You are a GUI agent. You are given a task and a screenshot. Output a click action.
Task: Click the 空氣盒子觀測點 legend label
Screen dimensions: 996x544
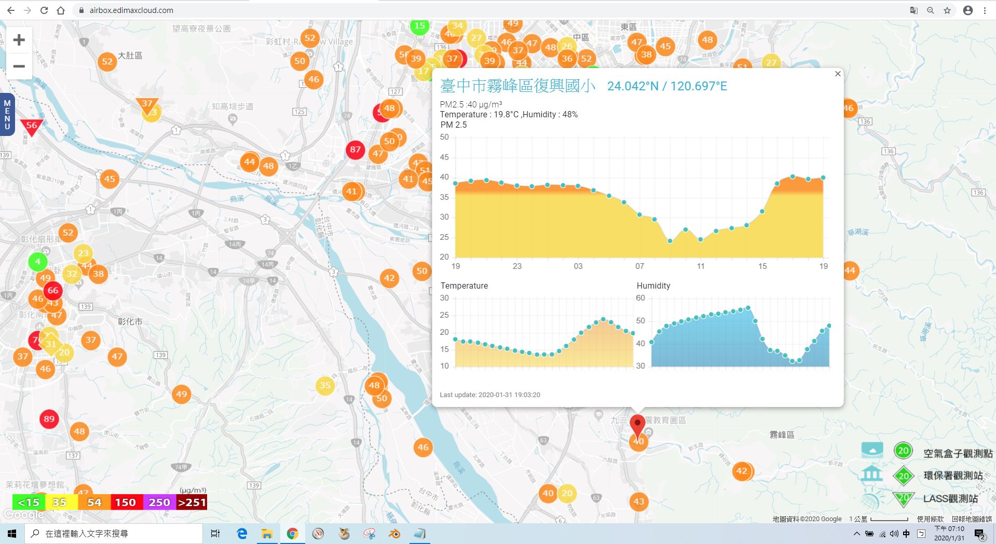tap(958, 454)
